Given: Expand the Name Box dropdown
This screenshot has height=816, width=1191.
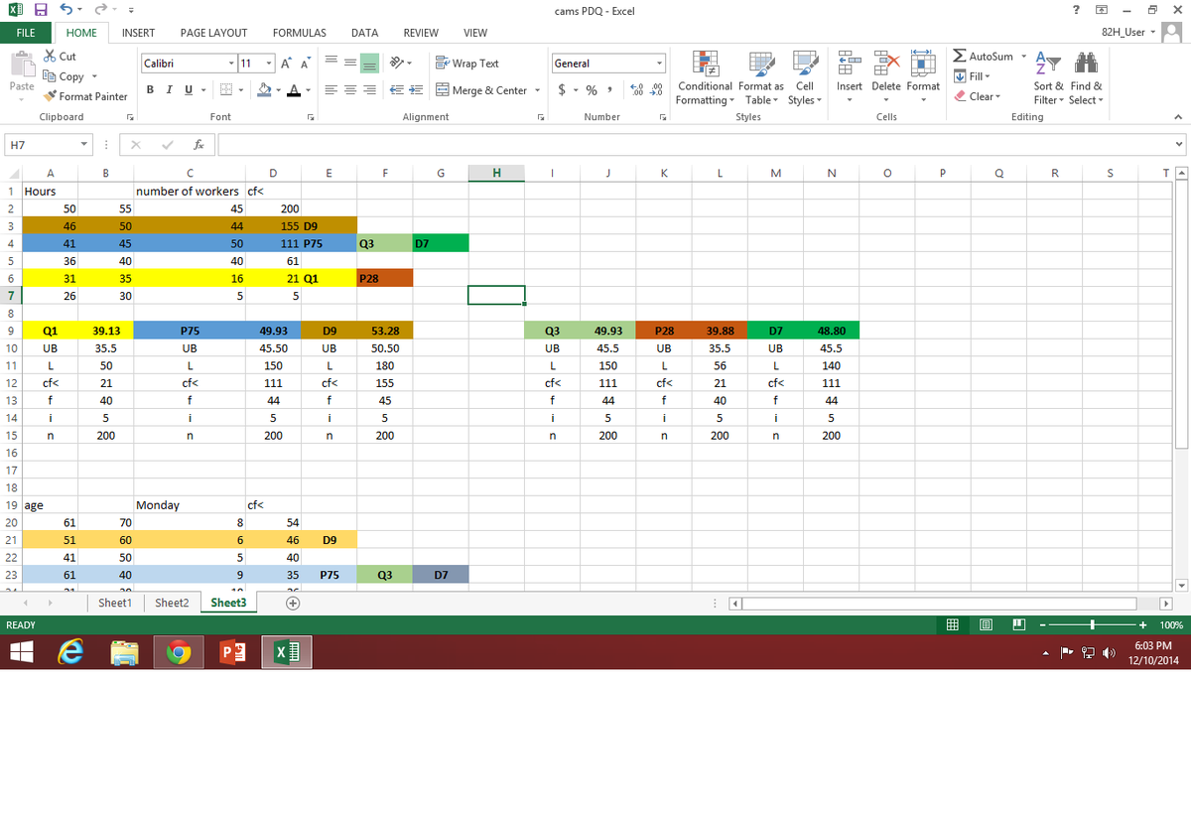Looking at the screenshot, I should click(84, 146).
